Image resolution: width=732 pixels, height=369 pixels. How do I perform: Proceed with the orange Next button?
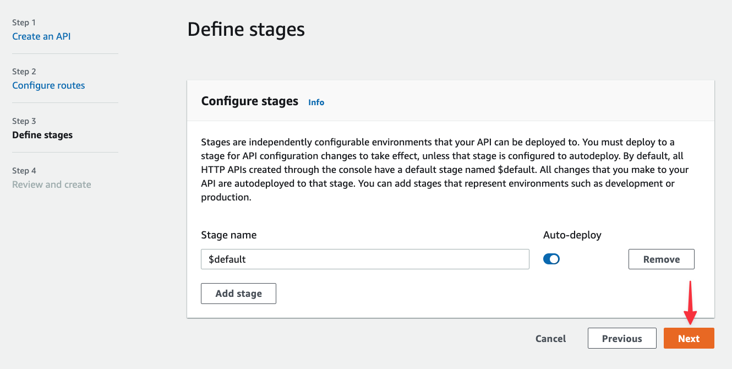click(689, 338)
